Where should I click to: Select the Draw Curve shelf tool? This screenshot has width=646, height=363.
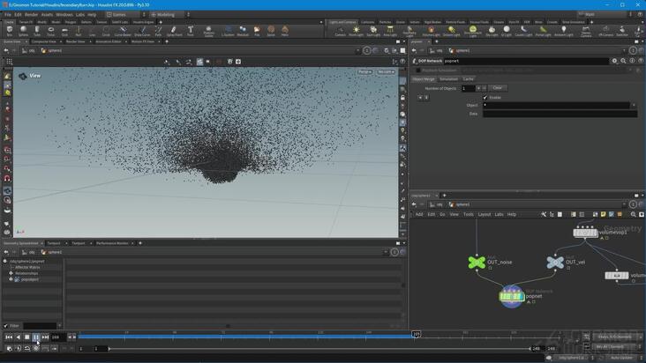click(142, 31)
